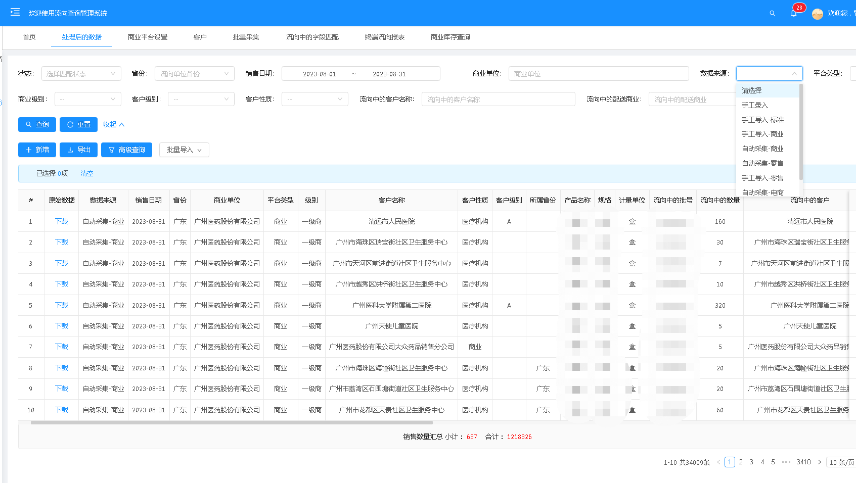Screen dimensions: 856x483
Task: Focus the 流向中的配送商业 input
Action: [x=693, y=99]
